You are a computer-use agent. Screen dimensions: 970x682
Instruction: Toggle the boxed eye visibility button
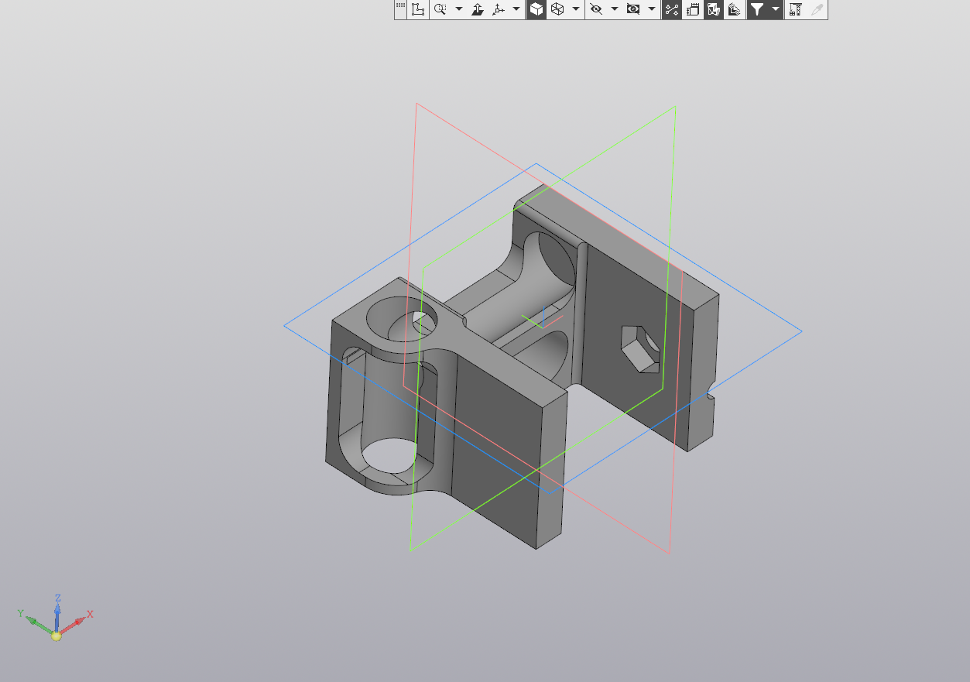point(633,9)
